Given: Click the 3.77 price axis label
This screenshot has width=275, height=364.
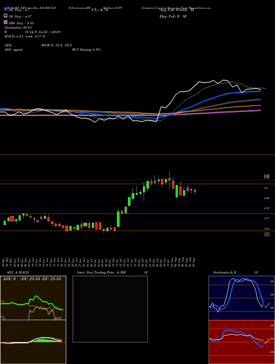Looking at the screenshot, I should click(x=267, y=218).
